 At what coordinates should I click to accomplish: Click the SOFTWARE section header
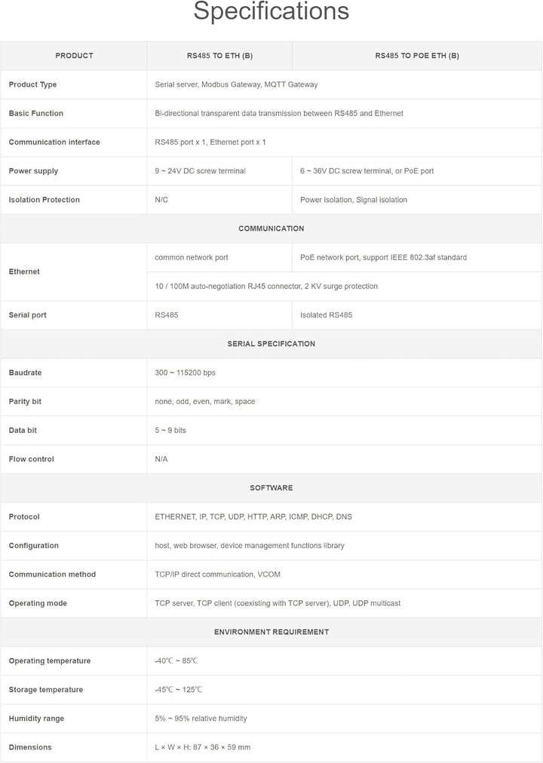pyautogui.click(x=271, y=488)
